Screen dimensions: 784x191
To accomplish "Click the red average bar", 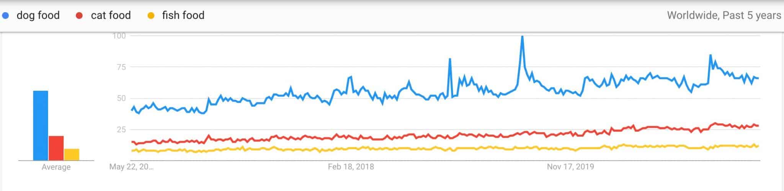I will [x=56, y=148].
